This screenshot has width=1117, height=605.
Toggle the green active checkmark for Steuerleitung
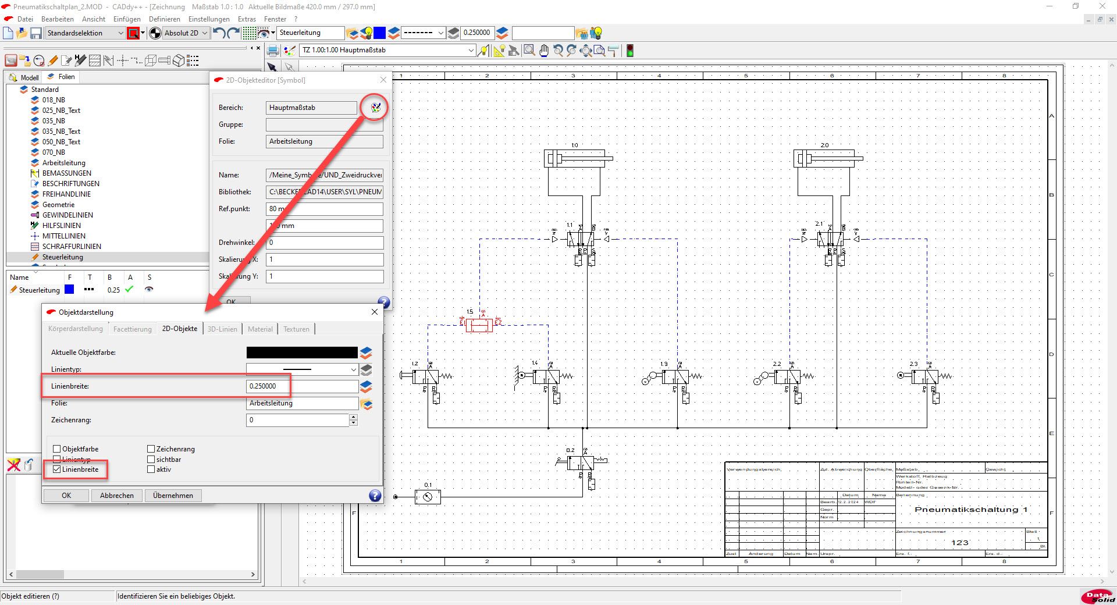pyautogui.click(x=129, y=289)
